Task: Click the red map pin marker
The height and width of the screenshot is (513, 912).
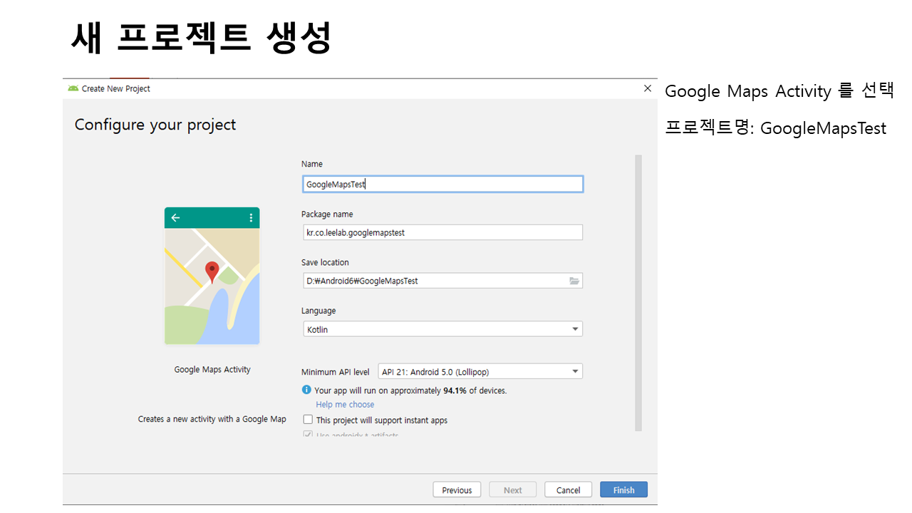Action: click(x=212, y=271)
